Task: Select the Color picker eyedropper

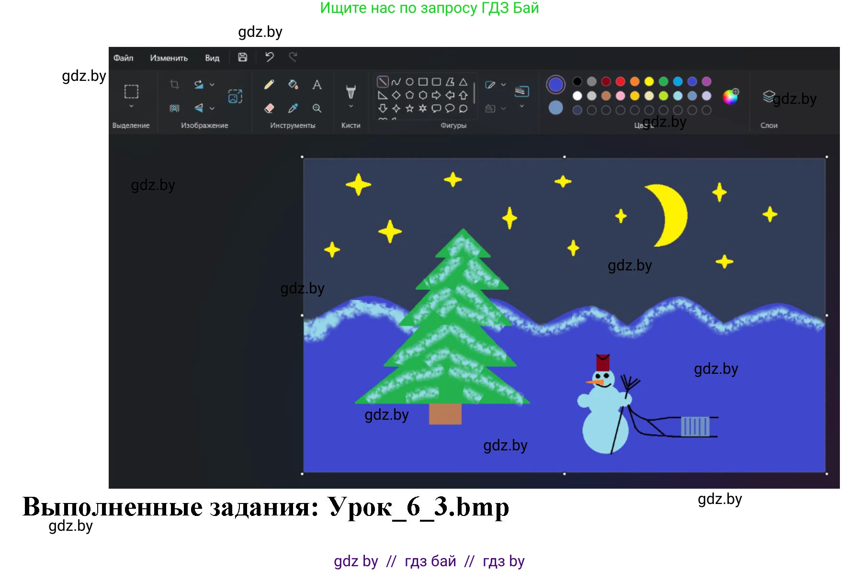Action: 293,109
